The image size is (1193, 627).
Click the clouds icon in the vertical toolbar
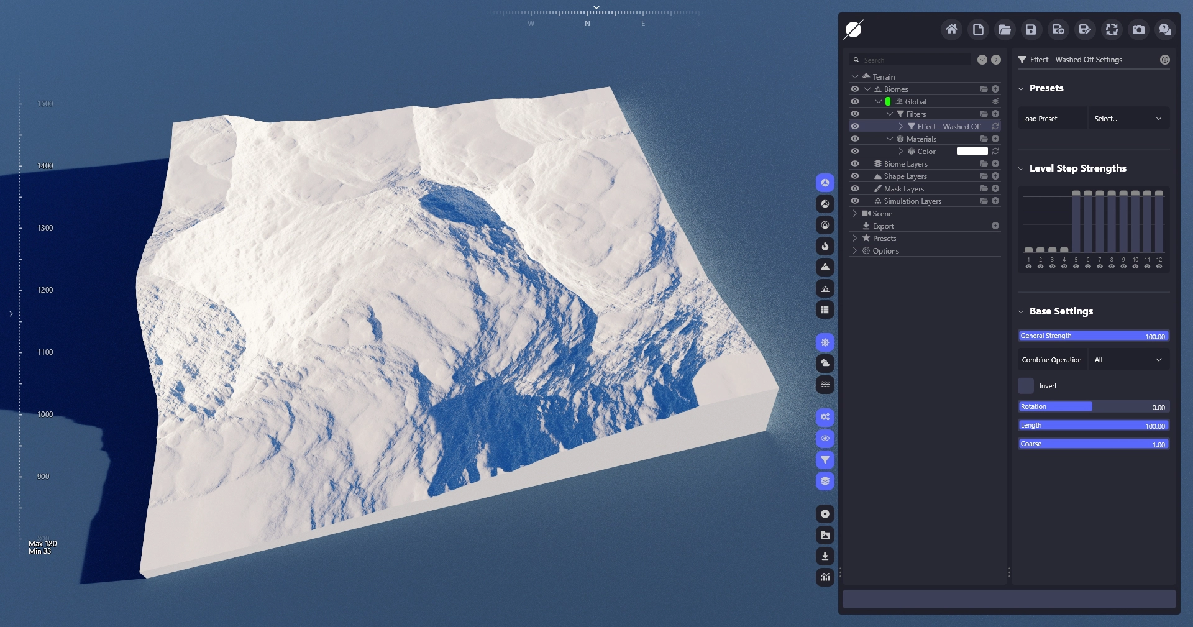tap(825, 363)
